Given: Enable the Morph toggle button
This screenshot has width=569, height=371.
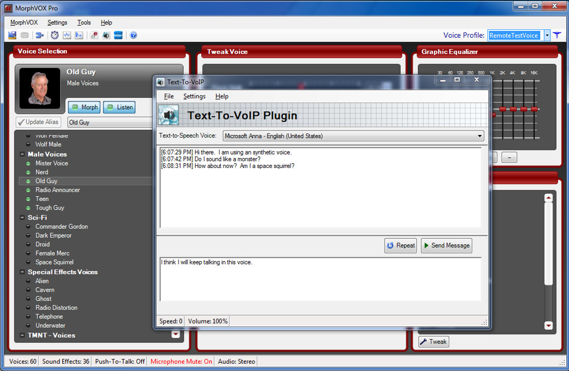Looking at the screenshot, I should tap(84, 107).
